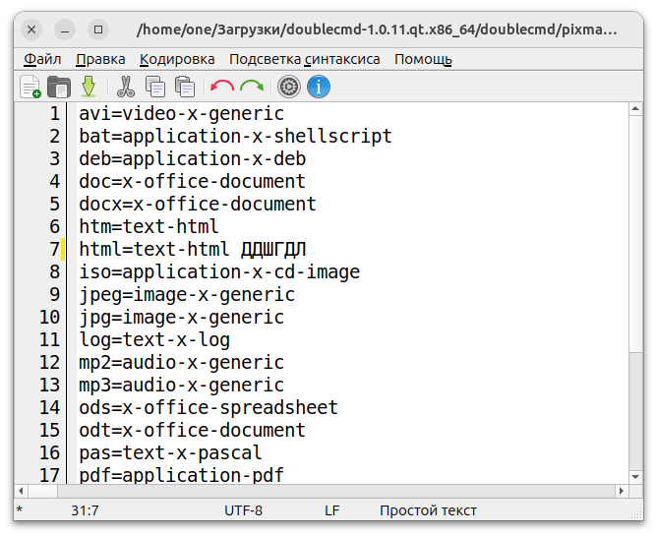
Task: Save the file with the green arrow icon
Action: (x=89, y=87)
